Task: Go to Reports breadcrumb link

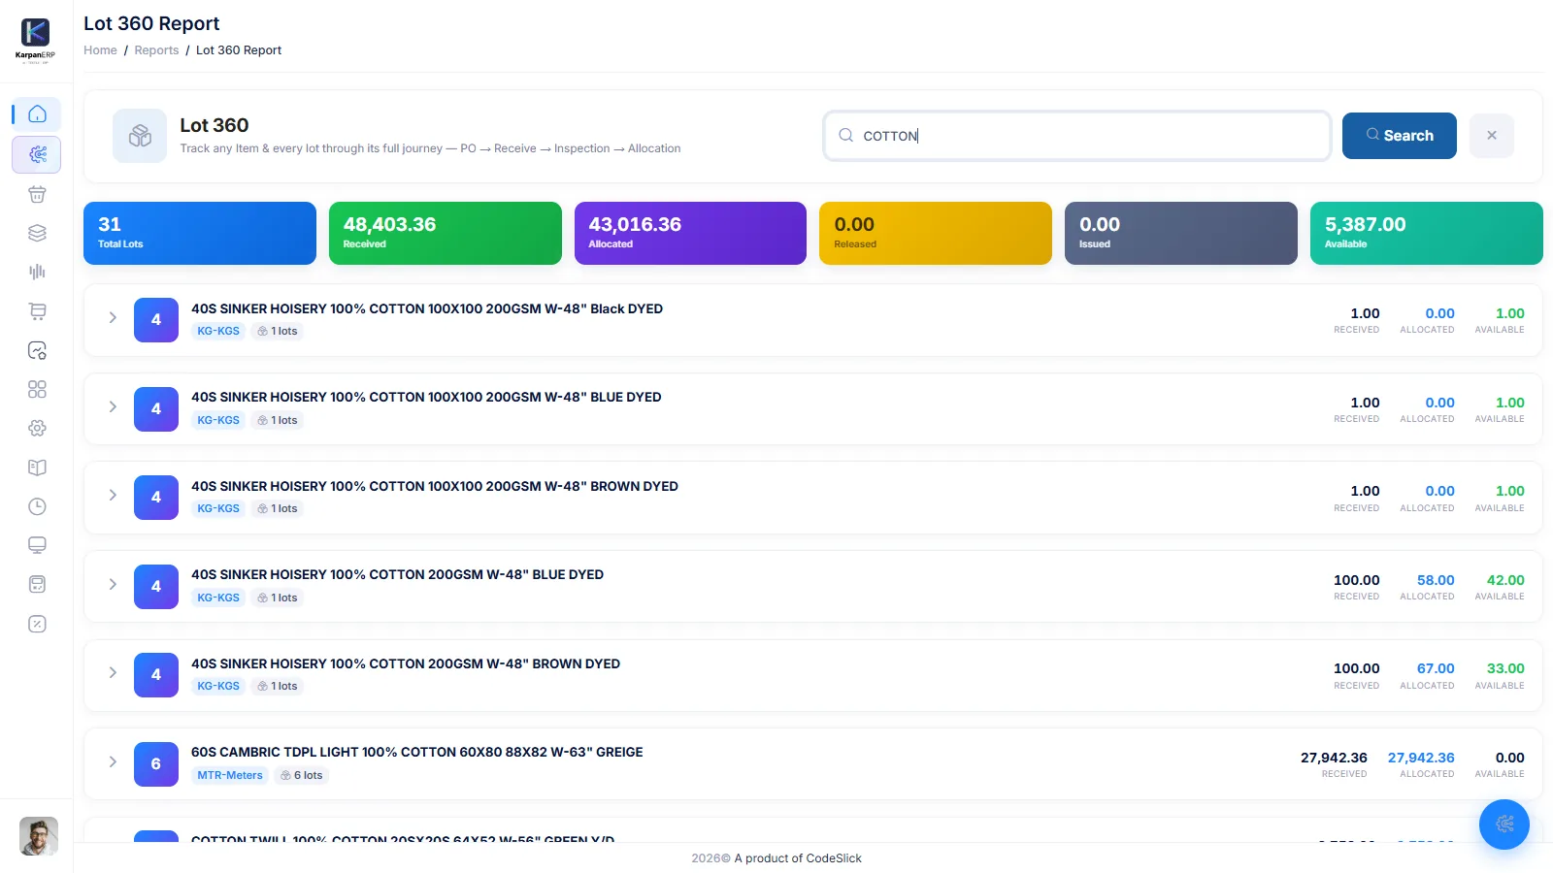Action: coord(156,50)
